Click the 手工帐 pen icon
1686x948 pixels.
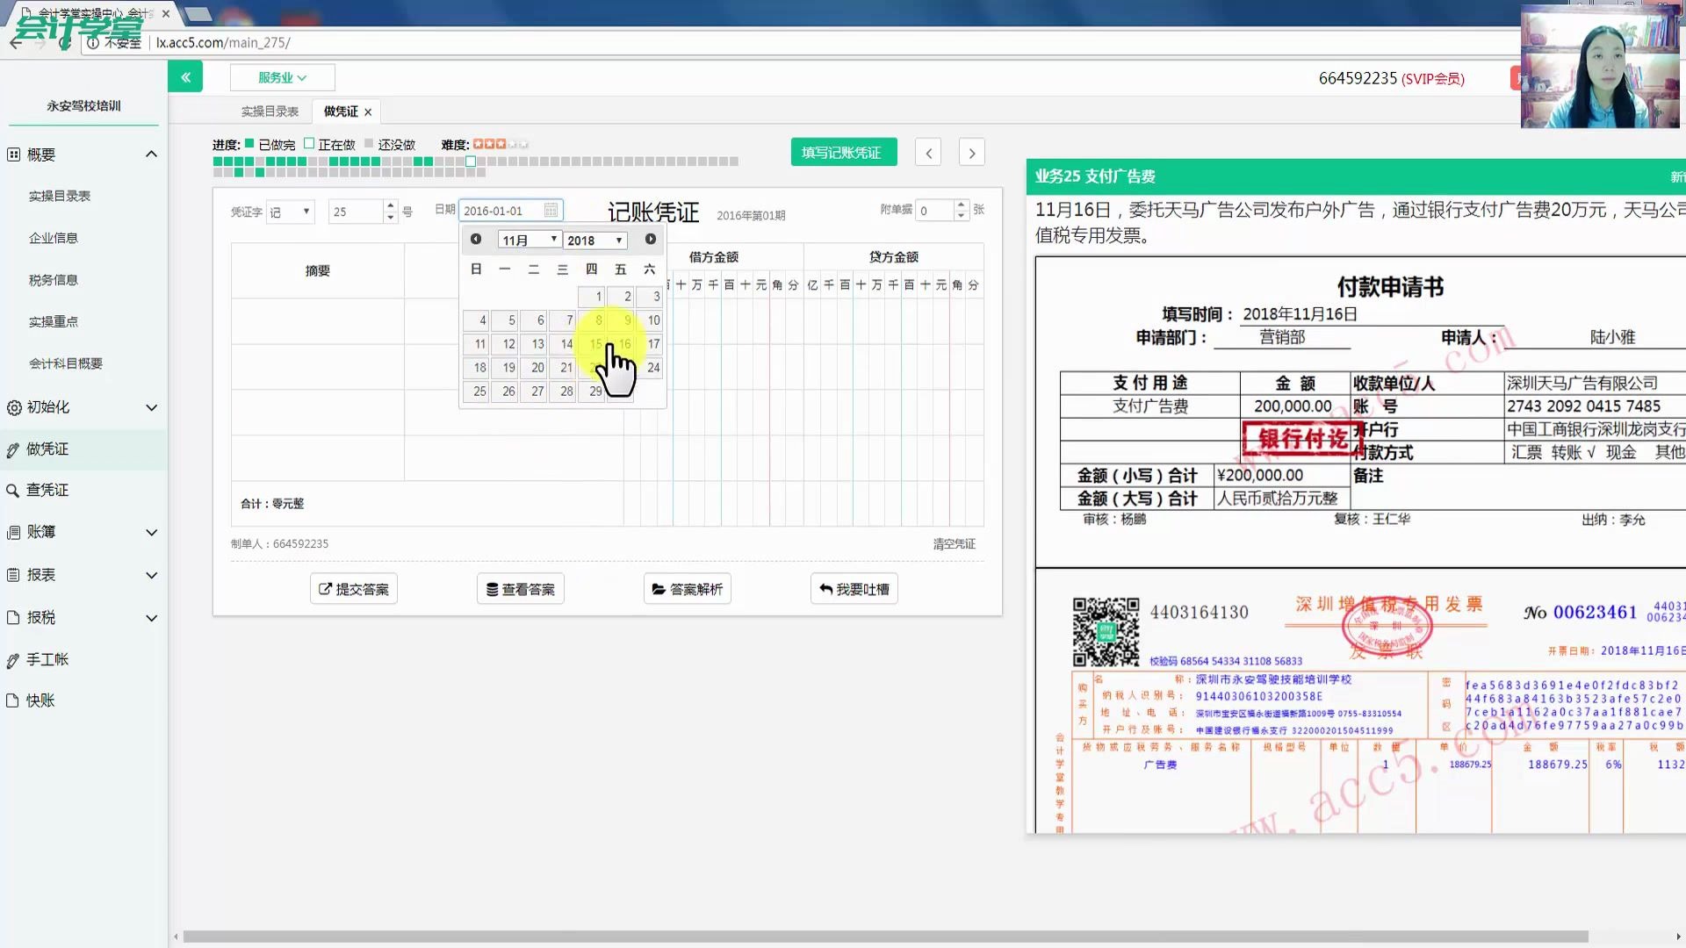pos(12,659)
